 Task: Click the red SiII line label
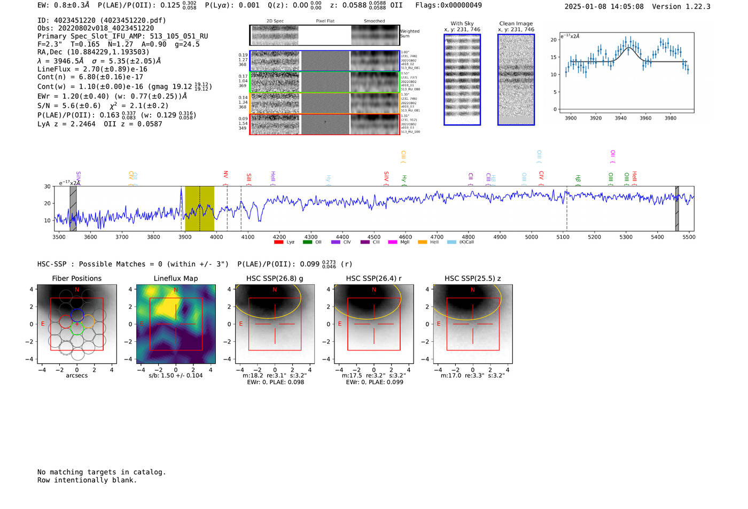248,177
